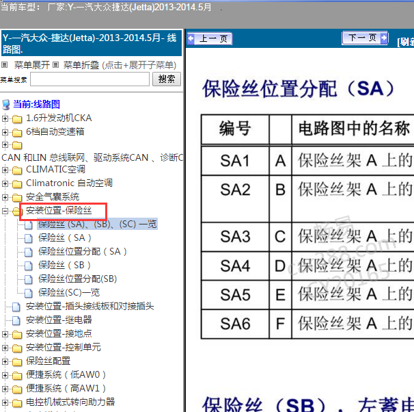Click the 电路图中的名称 column header
This screenshot has height=412, width=414.
tap(353, 129)
